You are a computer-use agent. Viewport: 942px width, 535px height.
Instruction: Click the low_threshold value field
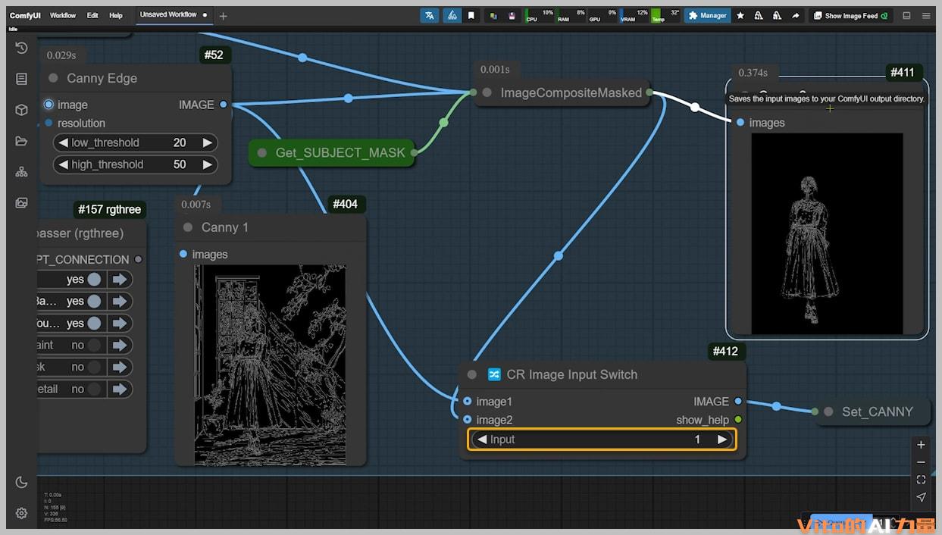(135, 142)
